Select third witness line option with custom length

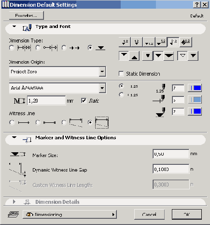click(64, 122)
